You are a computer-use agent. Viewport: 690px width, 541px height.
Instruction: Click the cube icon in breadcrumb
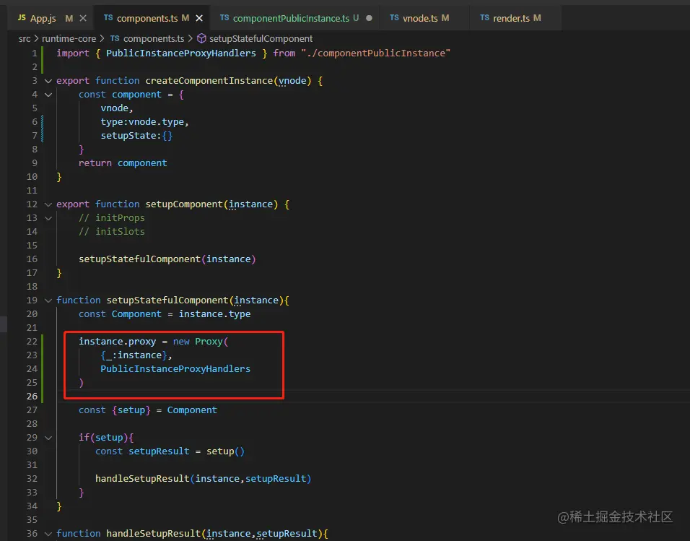pyautogui.click(x=201, y=39)
